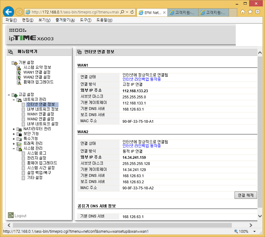Click the 연결 해제 button

click(x=245, y=195)
